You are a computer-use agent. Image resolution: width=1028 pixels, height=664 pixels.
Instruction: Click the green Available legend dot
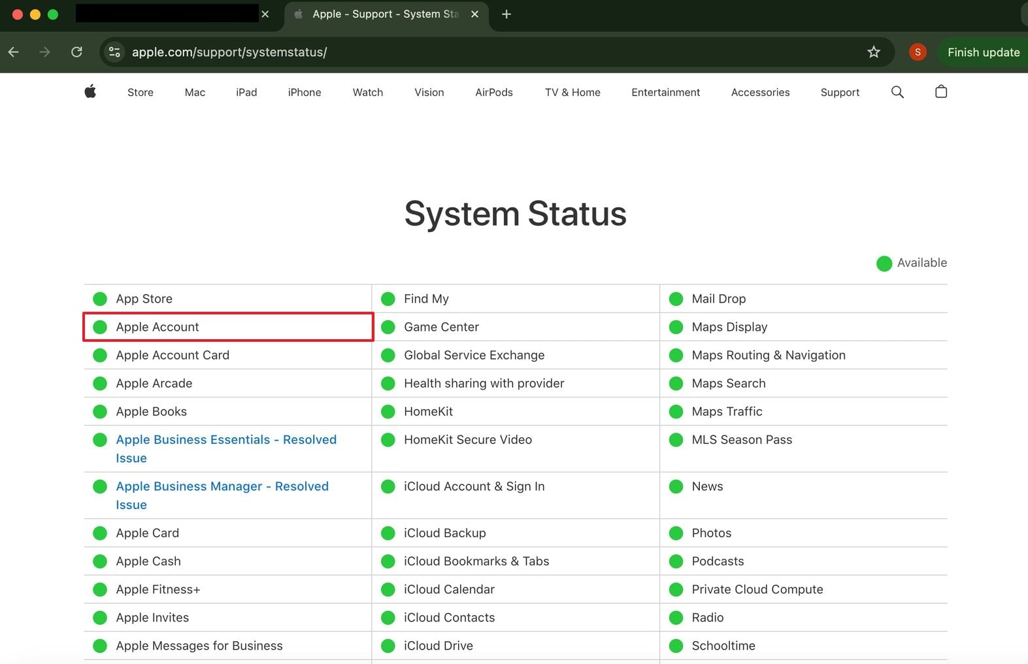coord(884,263)
